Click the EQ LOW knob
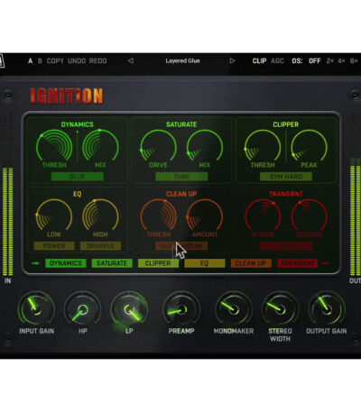 coord(54,215)
